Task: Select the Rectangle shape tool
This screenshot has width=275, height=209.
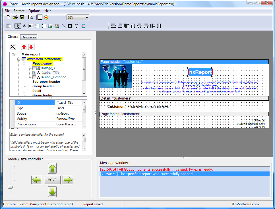Action: coord(70,26)
